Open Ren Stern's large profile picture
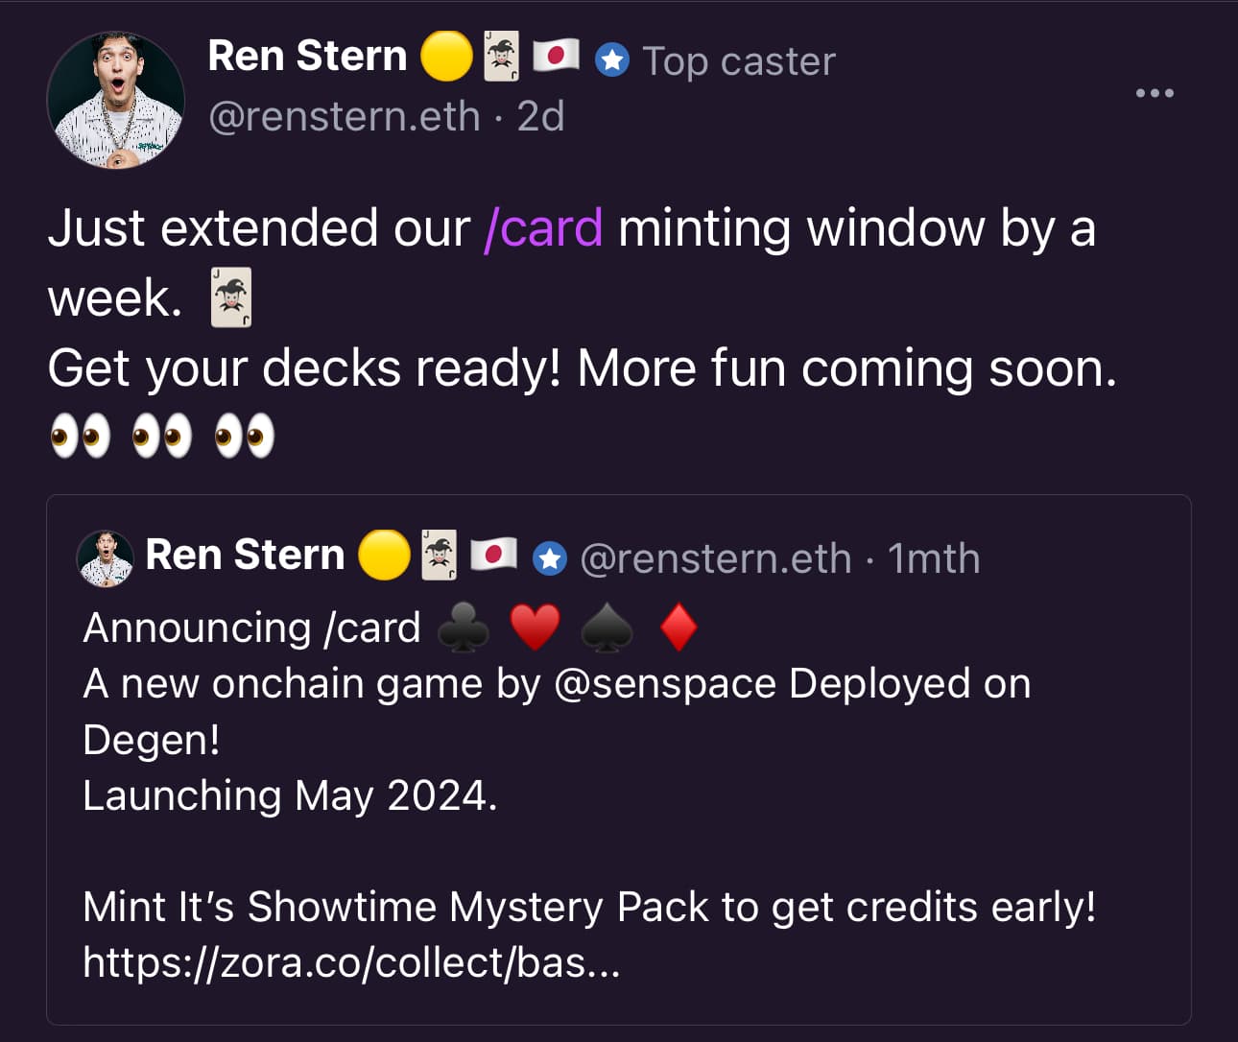This screenshot has height=1042, width=1238. 115,100
